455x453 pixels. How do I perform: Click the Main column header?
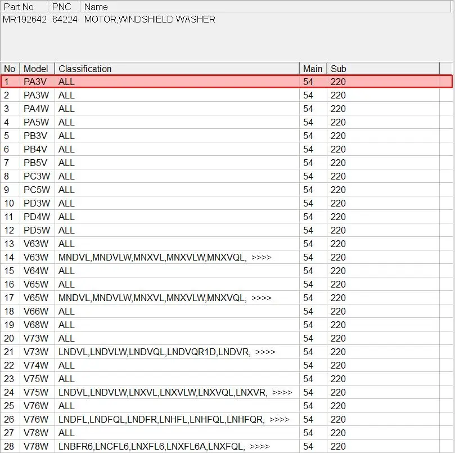point(313,69)
